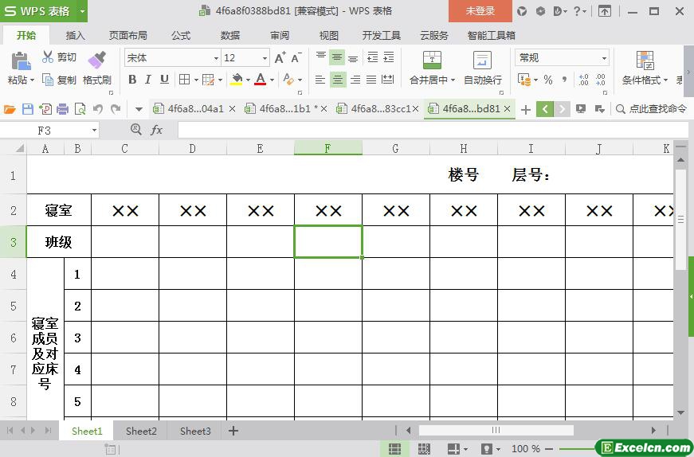Image resolution: width=694 pixels, height=457 pixels.
Task: Open the font size dropdown showing 12
Action: 265,58
